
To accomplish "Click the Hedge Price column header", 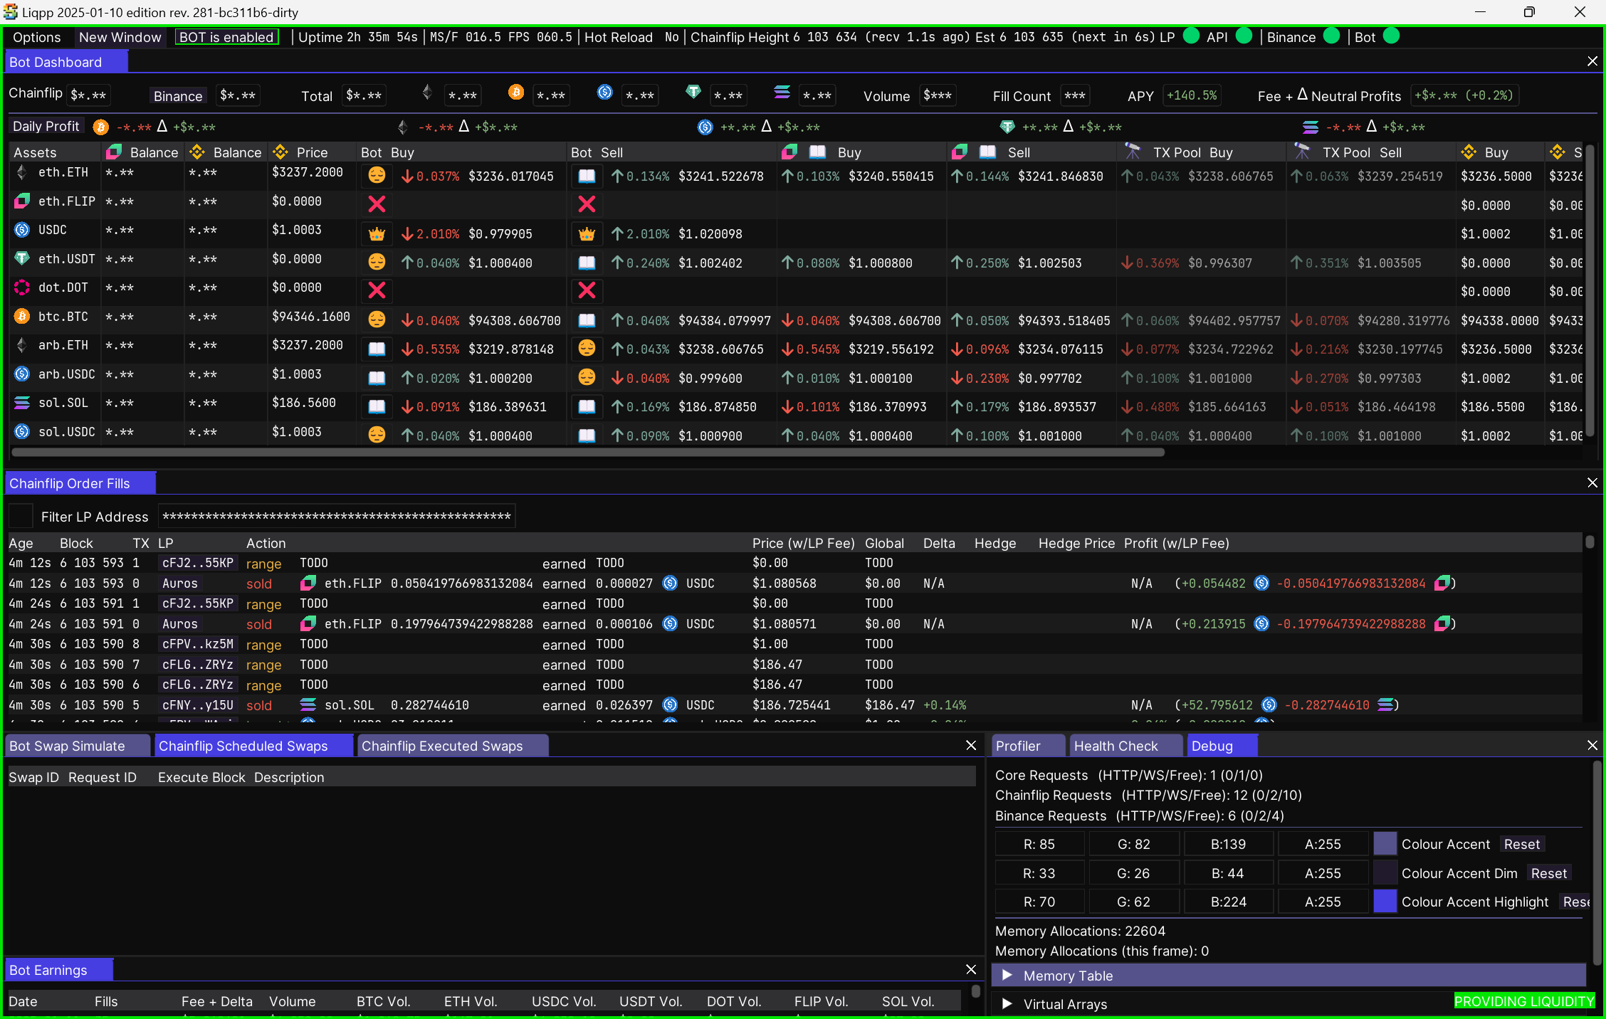I will click(x=1076, y=543).
